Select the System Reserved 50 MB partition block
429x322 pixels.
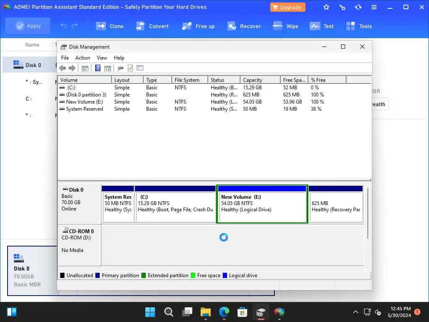pyautogui.click(x=118, y=204)
